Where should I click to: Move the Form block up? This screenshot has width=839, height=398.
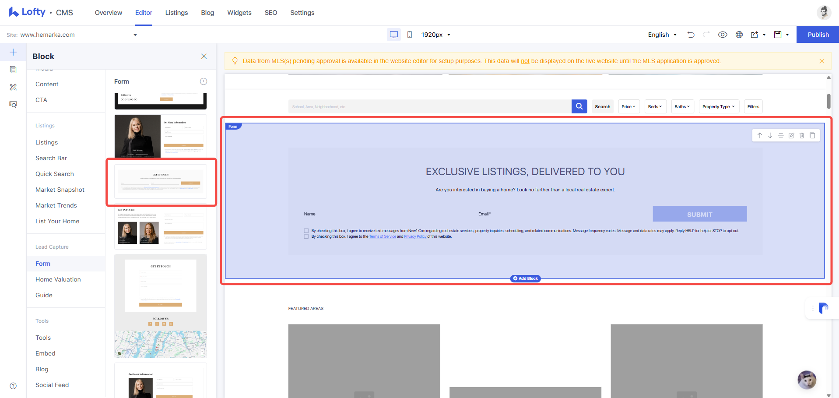point(760,135)
